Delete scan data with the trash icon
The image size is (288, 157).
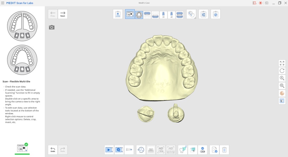pos(224,150)
